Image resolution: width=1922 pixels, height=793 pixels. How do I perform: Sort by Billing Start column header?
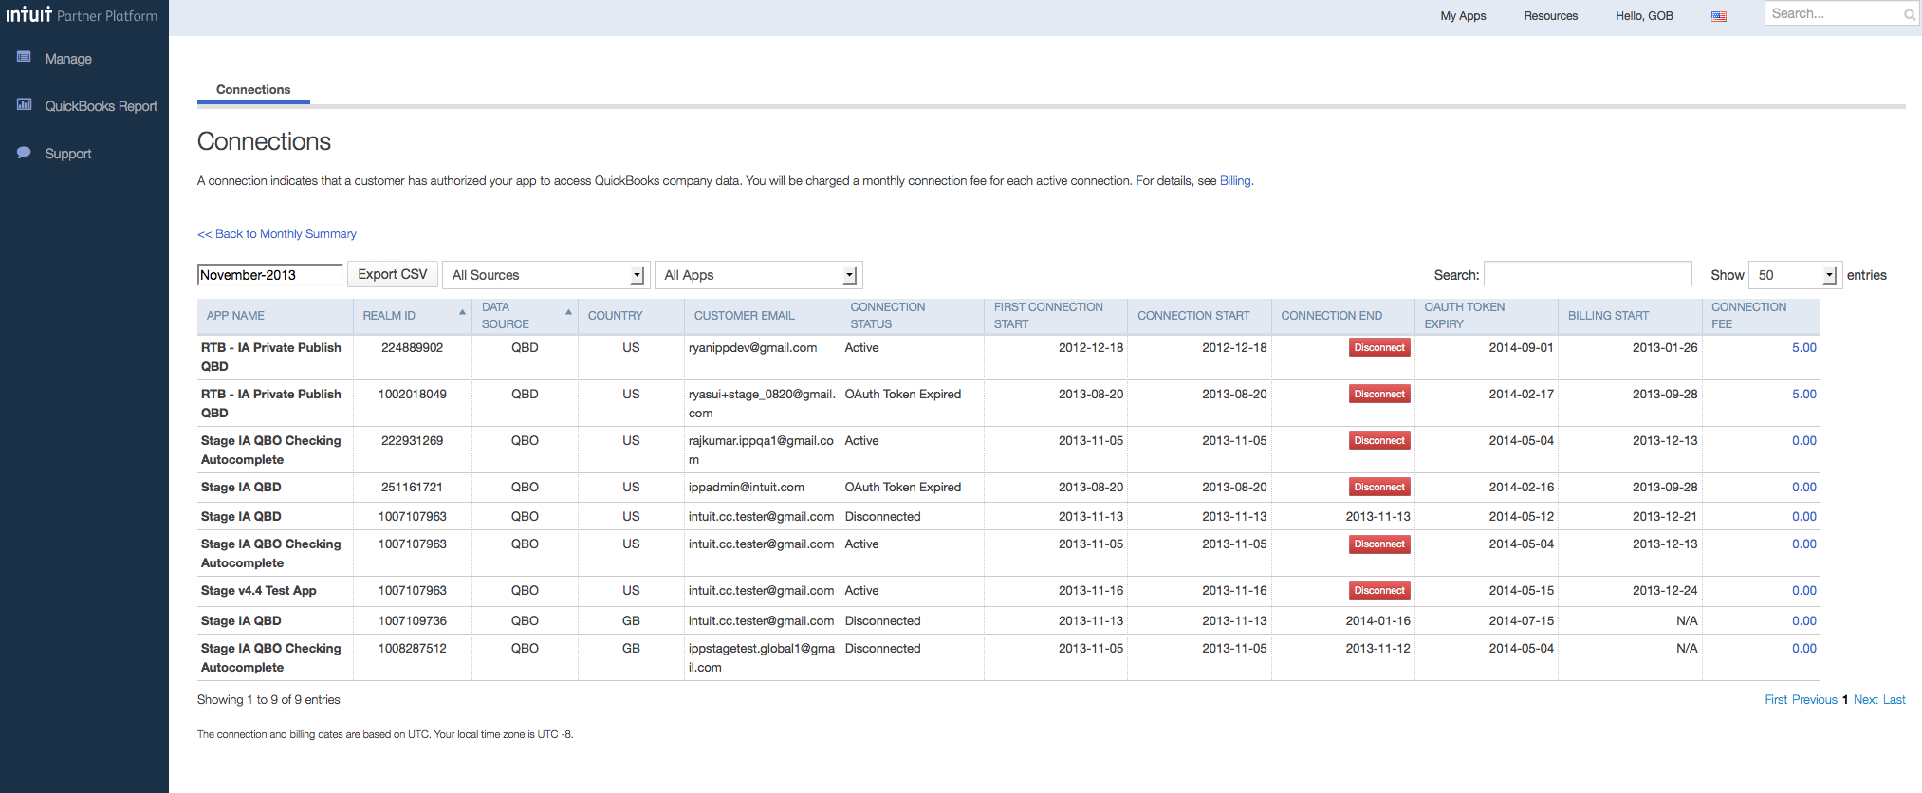[x=1630, y=316]
